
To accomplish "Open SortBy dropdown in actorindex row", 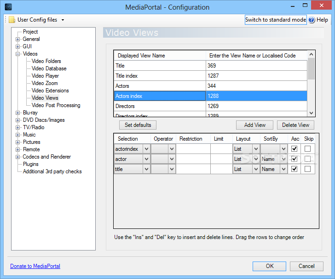I will pyautogui.click(x=283, y=149).
